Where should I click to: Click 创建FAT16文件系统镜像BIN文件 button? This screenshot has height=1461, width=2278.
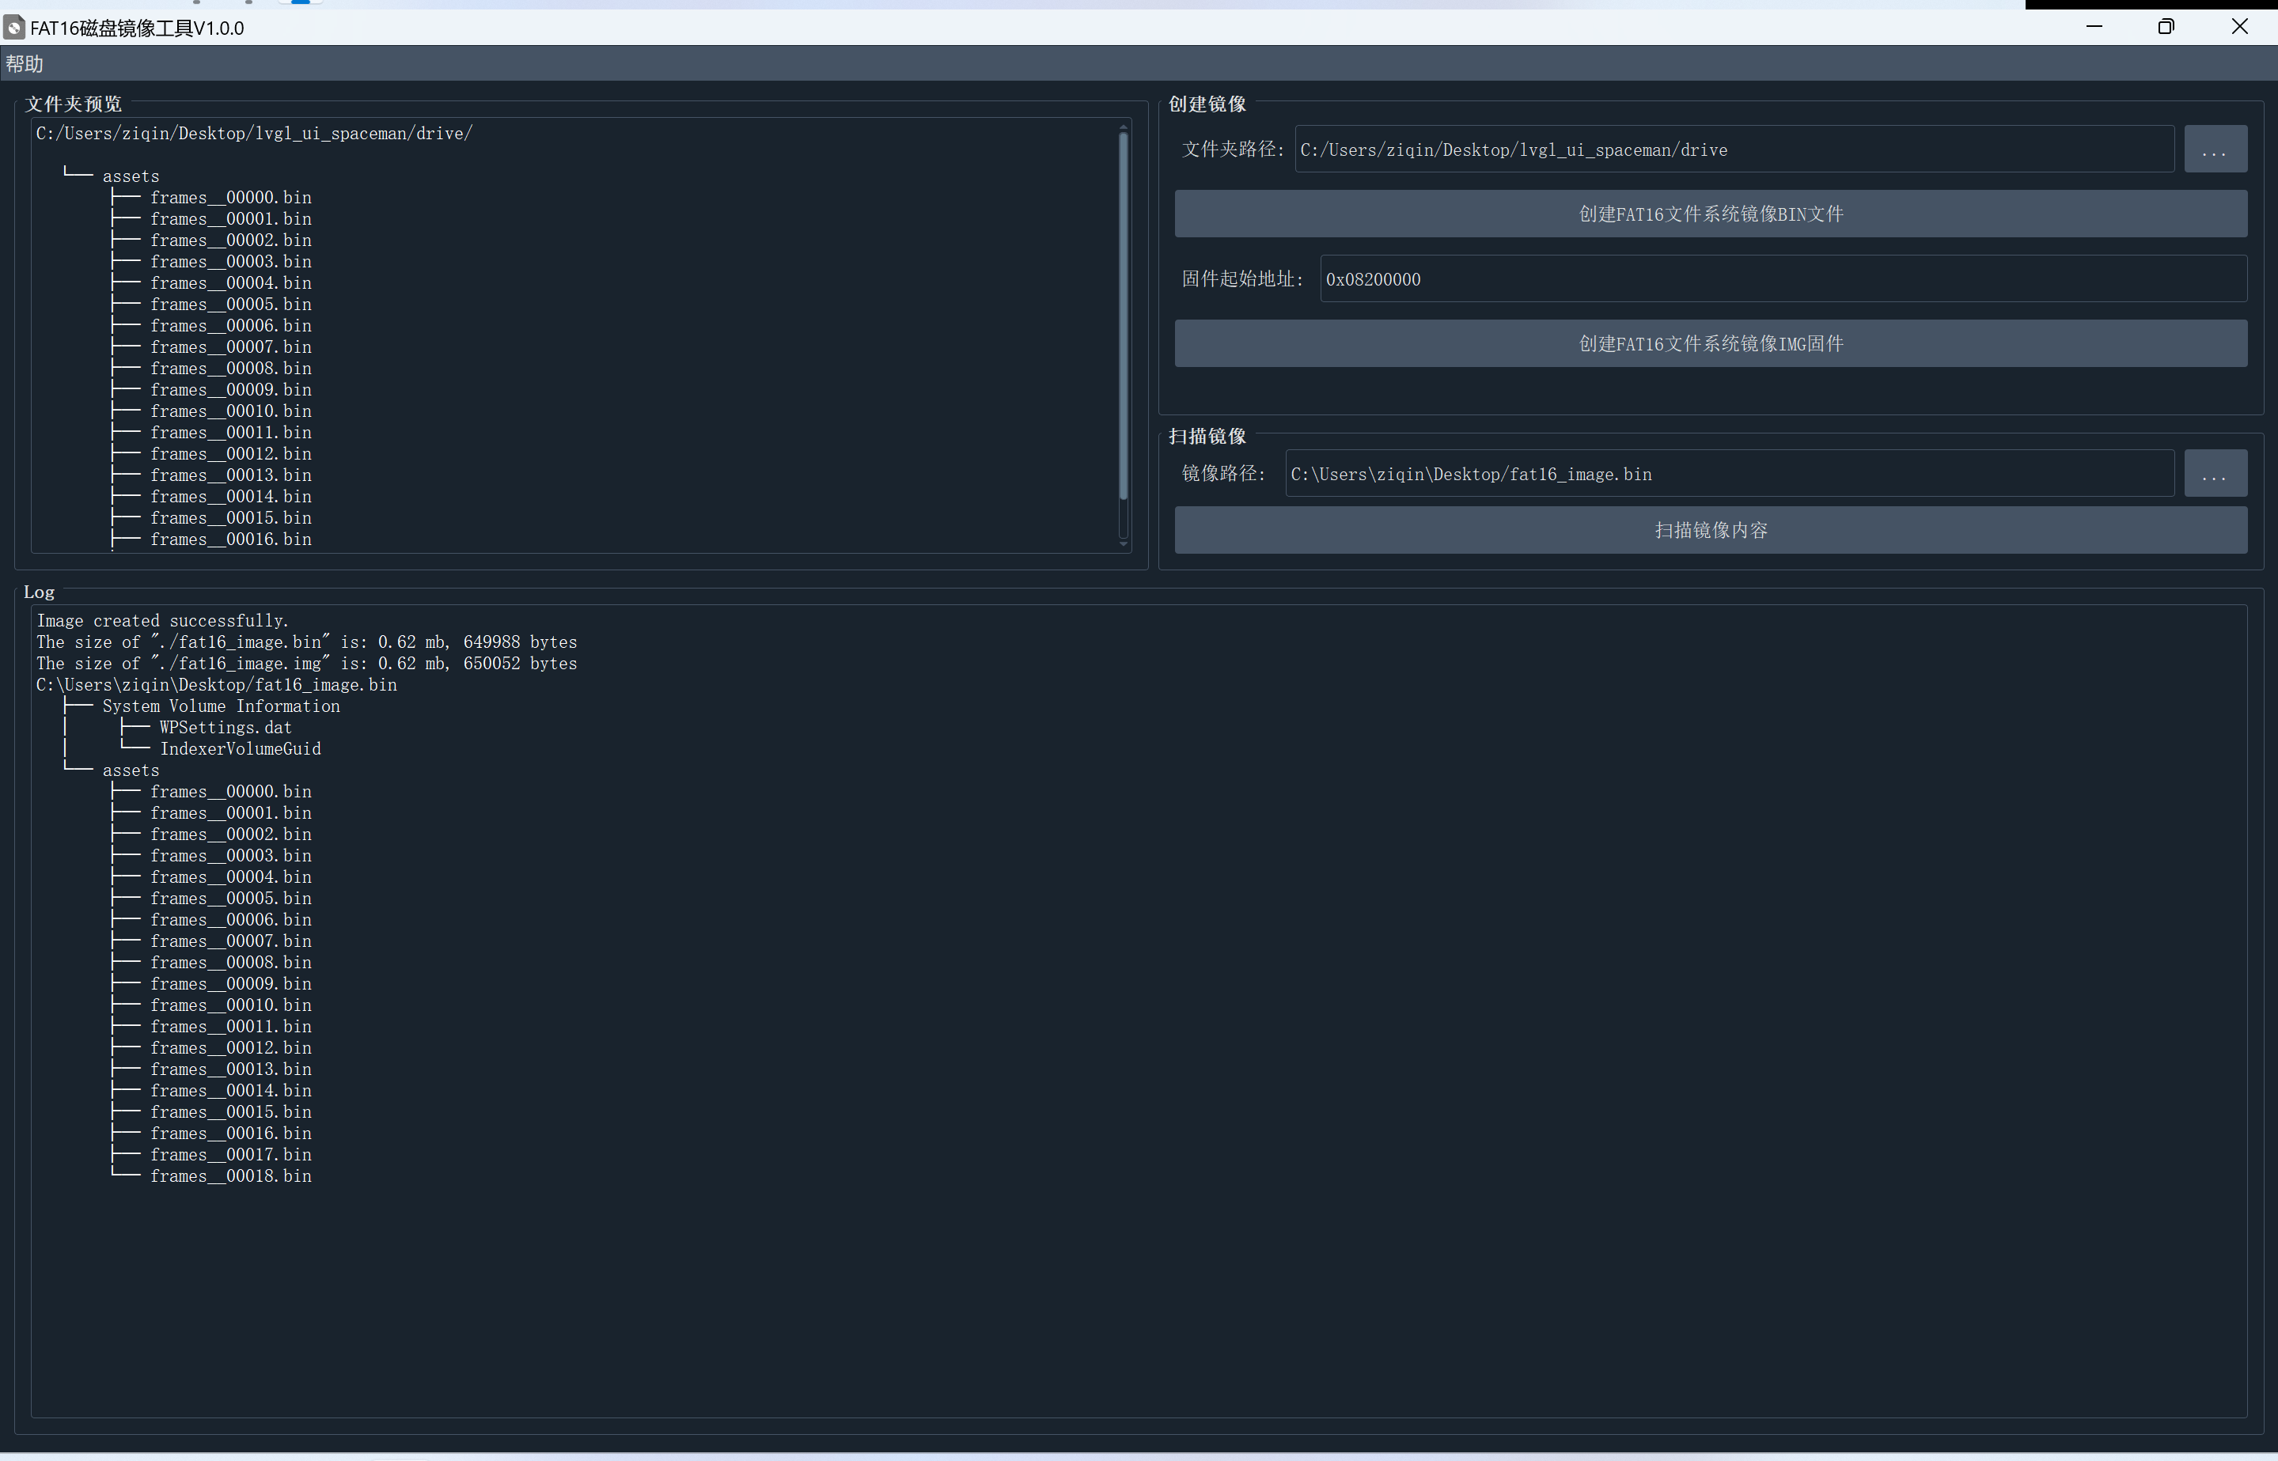click(x=1710, y=214)
